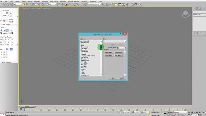Activate Select and Rotate tool

[x=43, y=5]
